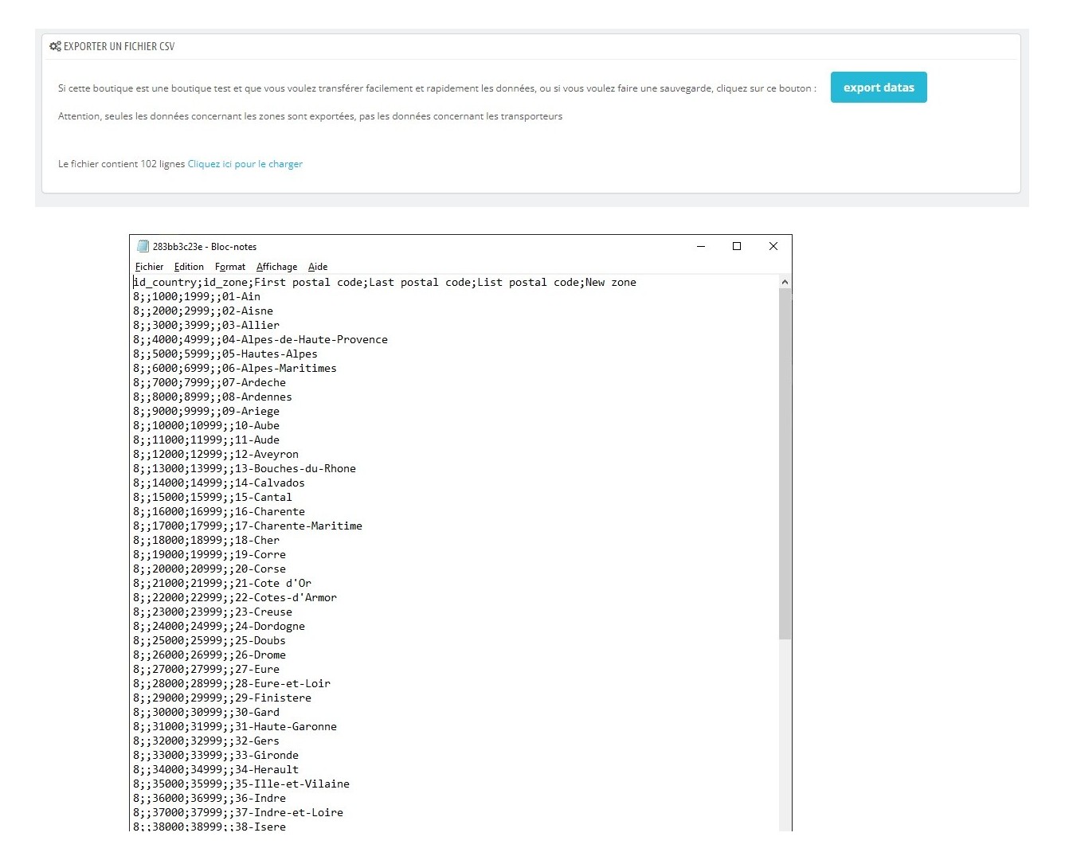Click the line 15-Cantal

(213, 498)
